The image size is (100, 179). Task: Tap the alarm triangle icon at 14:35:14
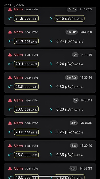(x=10, y=77)
